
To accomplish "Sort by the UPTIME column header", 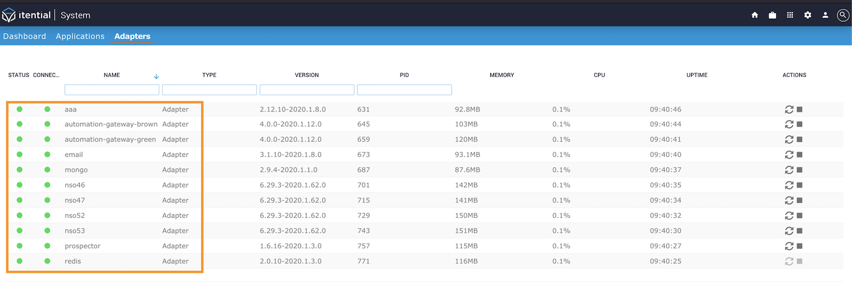I will point(697,75).
